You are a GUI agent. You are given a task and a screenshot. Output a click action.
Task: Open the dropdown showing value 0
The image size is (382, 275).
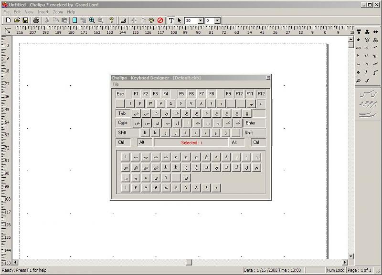pos(217,20)
